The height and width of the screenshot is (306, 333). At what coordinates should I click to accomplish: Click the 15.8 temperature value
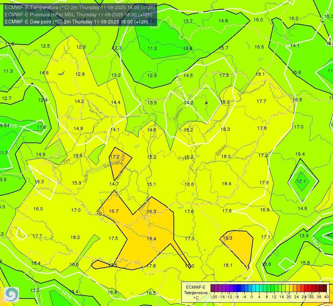pyautogui.click(x=305, y=263)
